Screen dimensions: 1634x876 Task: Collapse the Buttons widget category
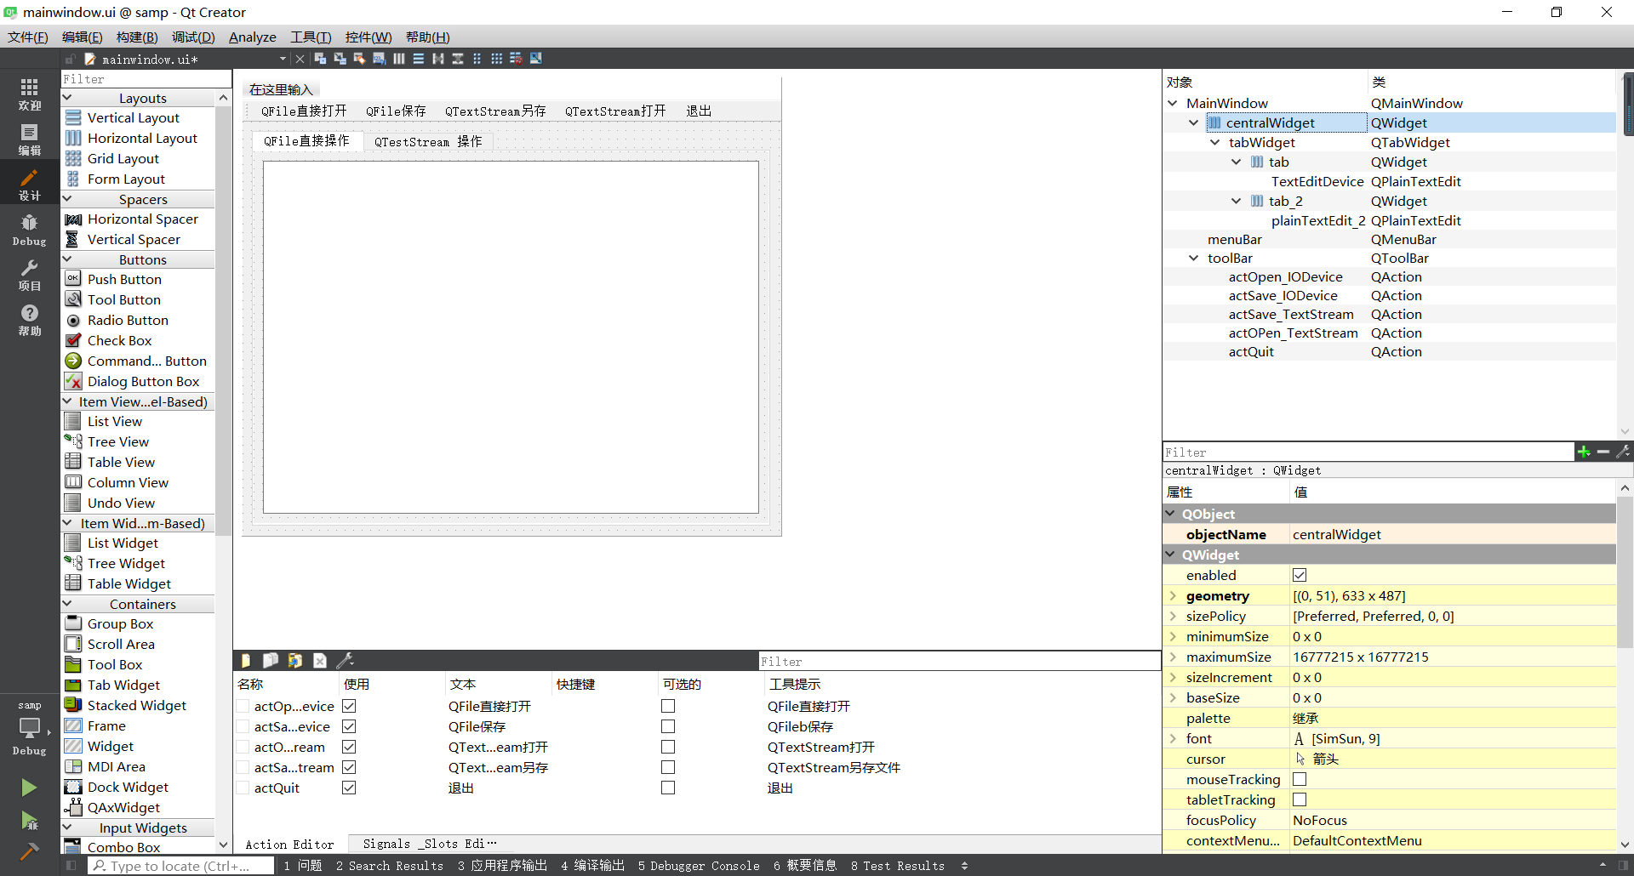point(68,259)
